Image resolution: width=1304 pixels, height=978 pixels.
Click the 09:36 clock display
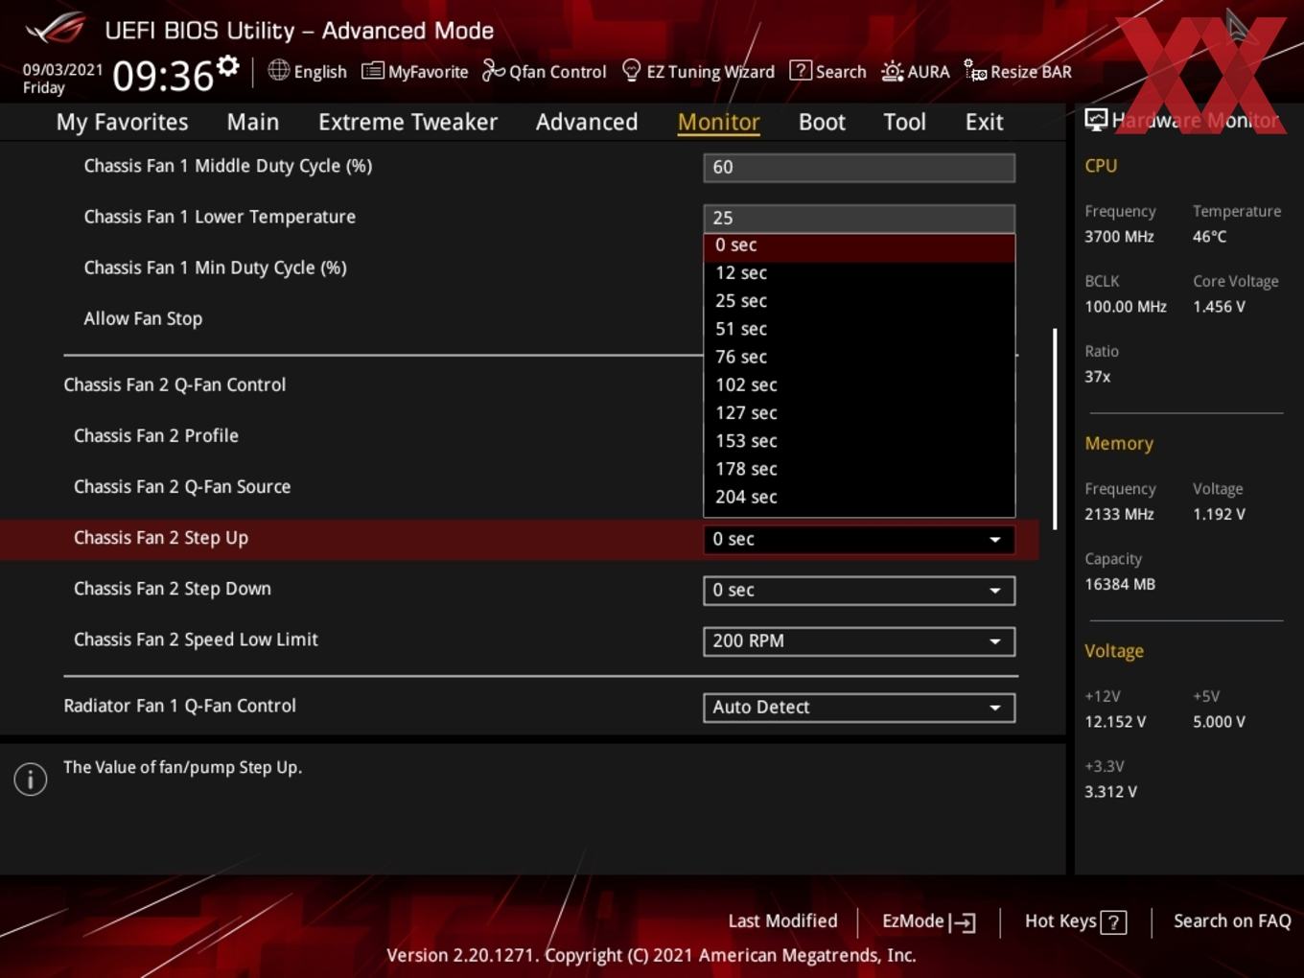163,75
